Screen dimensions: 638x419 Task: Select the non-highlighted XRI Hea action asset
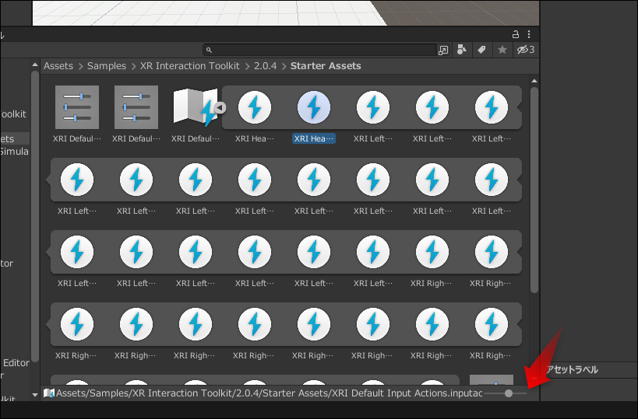(x=255, y=115)
